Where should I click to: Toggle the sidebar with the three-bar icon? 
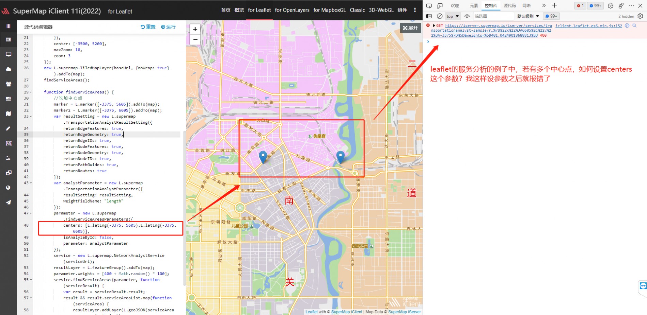coord(9,26)
